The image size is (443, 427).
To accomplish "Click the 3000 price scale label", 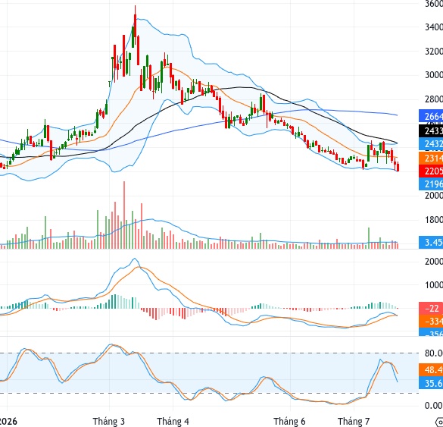I will click(x=434, y=75).
